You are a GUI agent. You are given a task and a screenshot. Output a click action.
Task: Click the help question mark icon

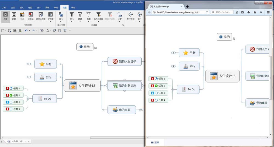coord(41,31)
